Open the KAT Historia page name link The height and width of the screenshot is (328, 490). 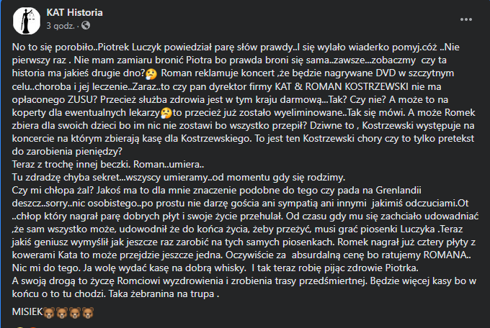[x=74, y=12]
